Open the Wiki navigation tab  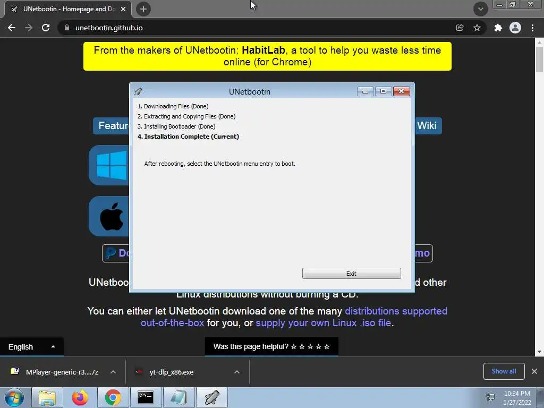427,125
